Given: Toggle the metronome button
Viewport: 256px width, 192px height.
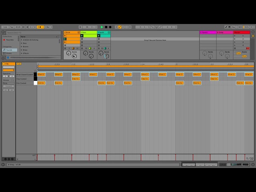Looking at the screenshot, I should [39, 27].
